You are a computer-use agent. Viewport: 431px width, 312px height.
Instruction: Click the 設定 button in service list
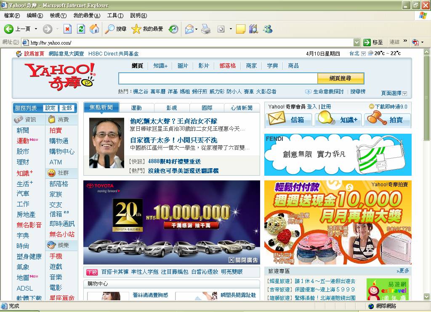51,108
